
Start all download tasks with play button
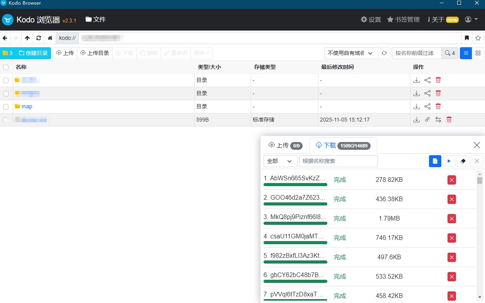point(449,161)
